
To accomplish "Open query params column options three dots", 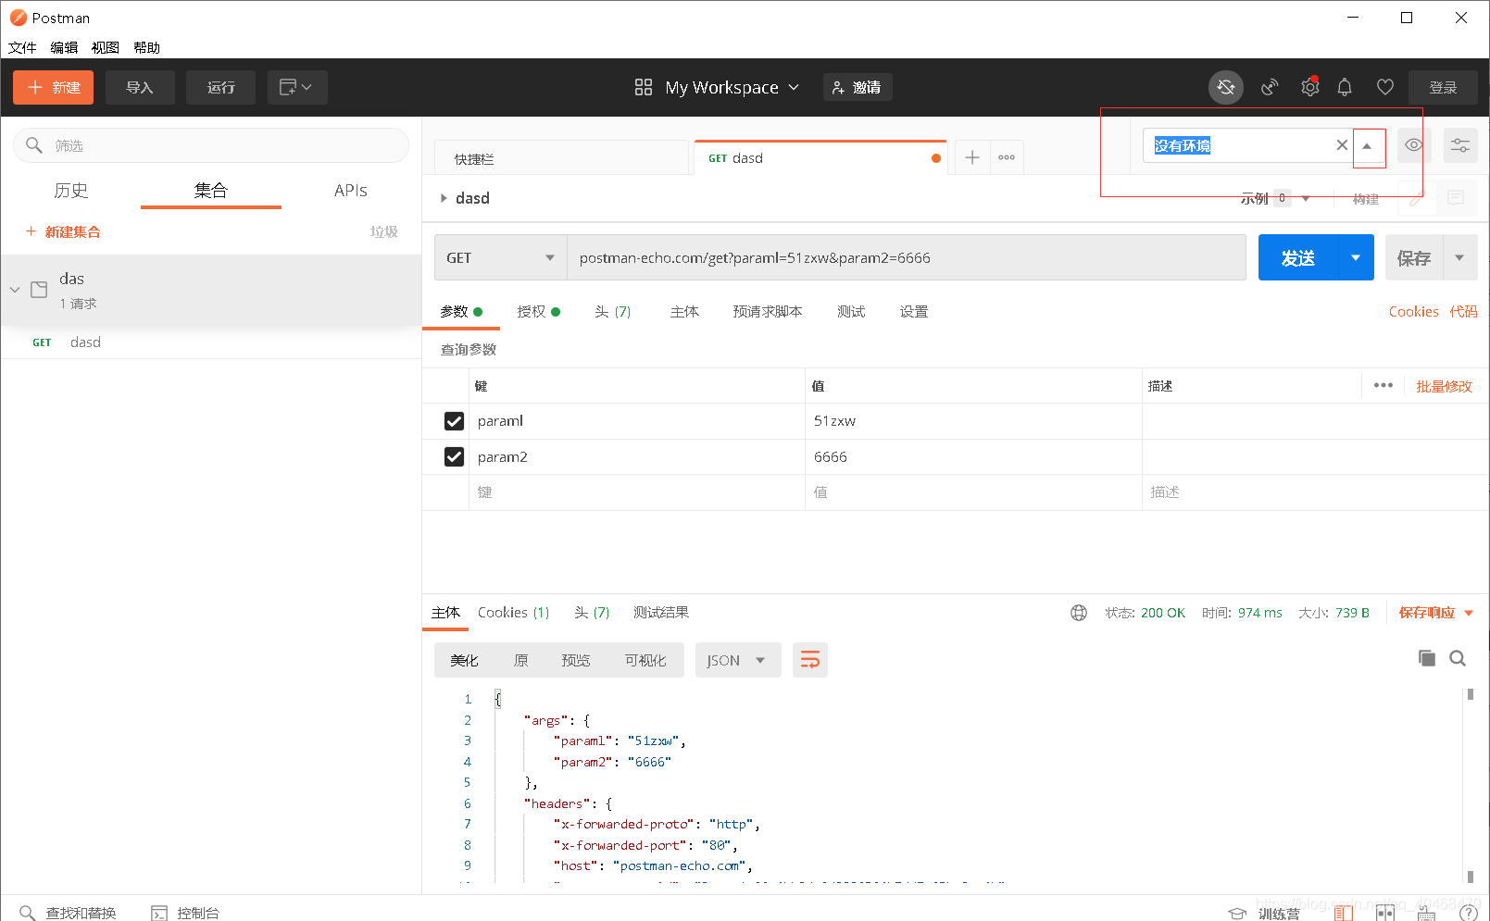I will [x=1384, y=386].
